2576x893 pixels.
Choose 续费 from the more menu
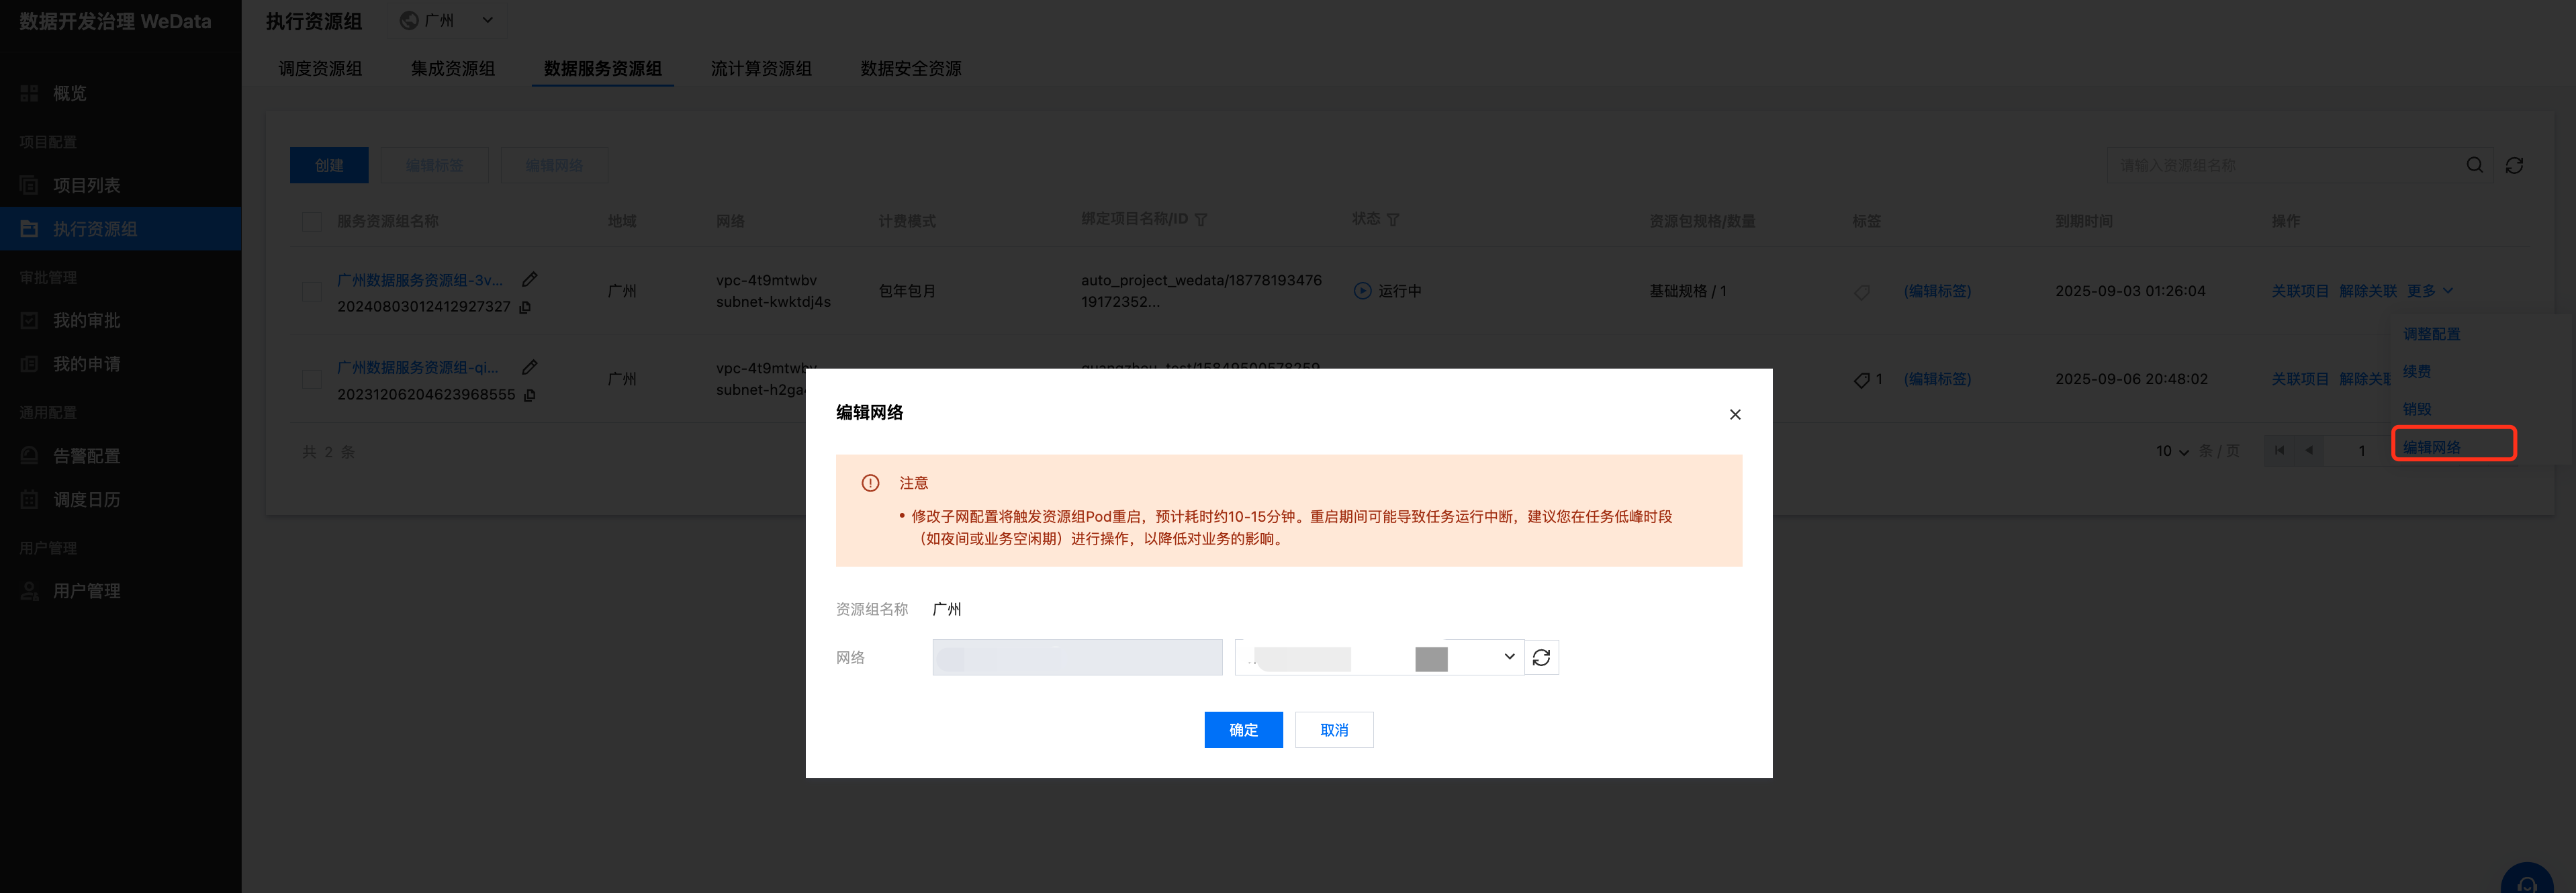coord(2416,372)
